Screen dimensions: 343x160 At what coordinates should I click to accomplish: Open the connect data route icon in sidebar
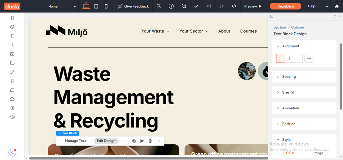pyautogui.click(x=12, y=72)
